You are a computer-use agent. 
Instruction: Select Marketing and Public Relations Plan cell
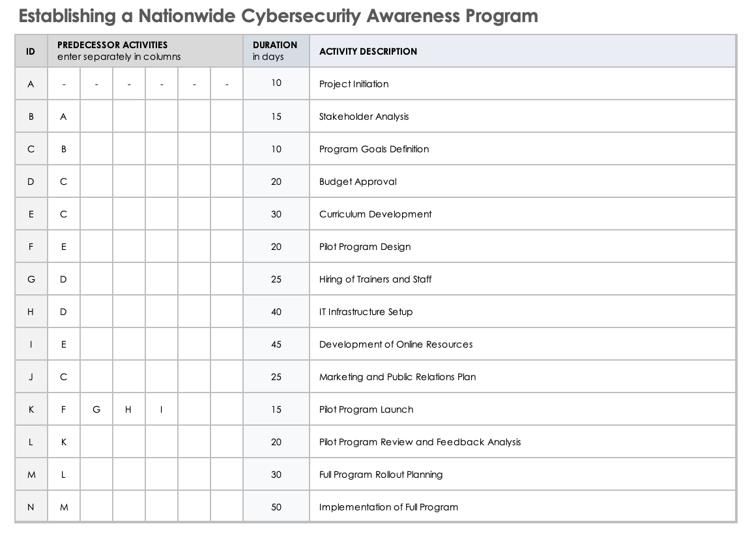click(398, 377)
